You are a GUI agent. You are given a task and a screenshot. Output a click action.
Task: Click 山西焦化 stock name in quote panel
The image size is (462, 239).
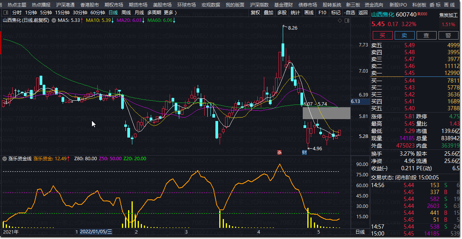383,15
